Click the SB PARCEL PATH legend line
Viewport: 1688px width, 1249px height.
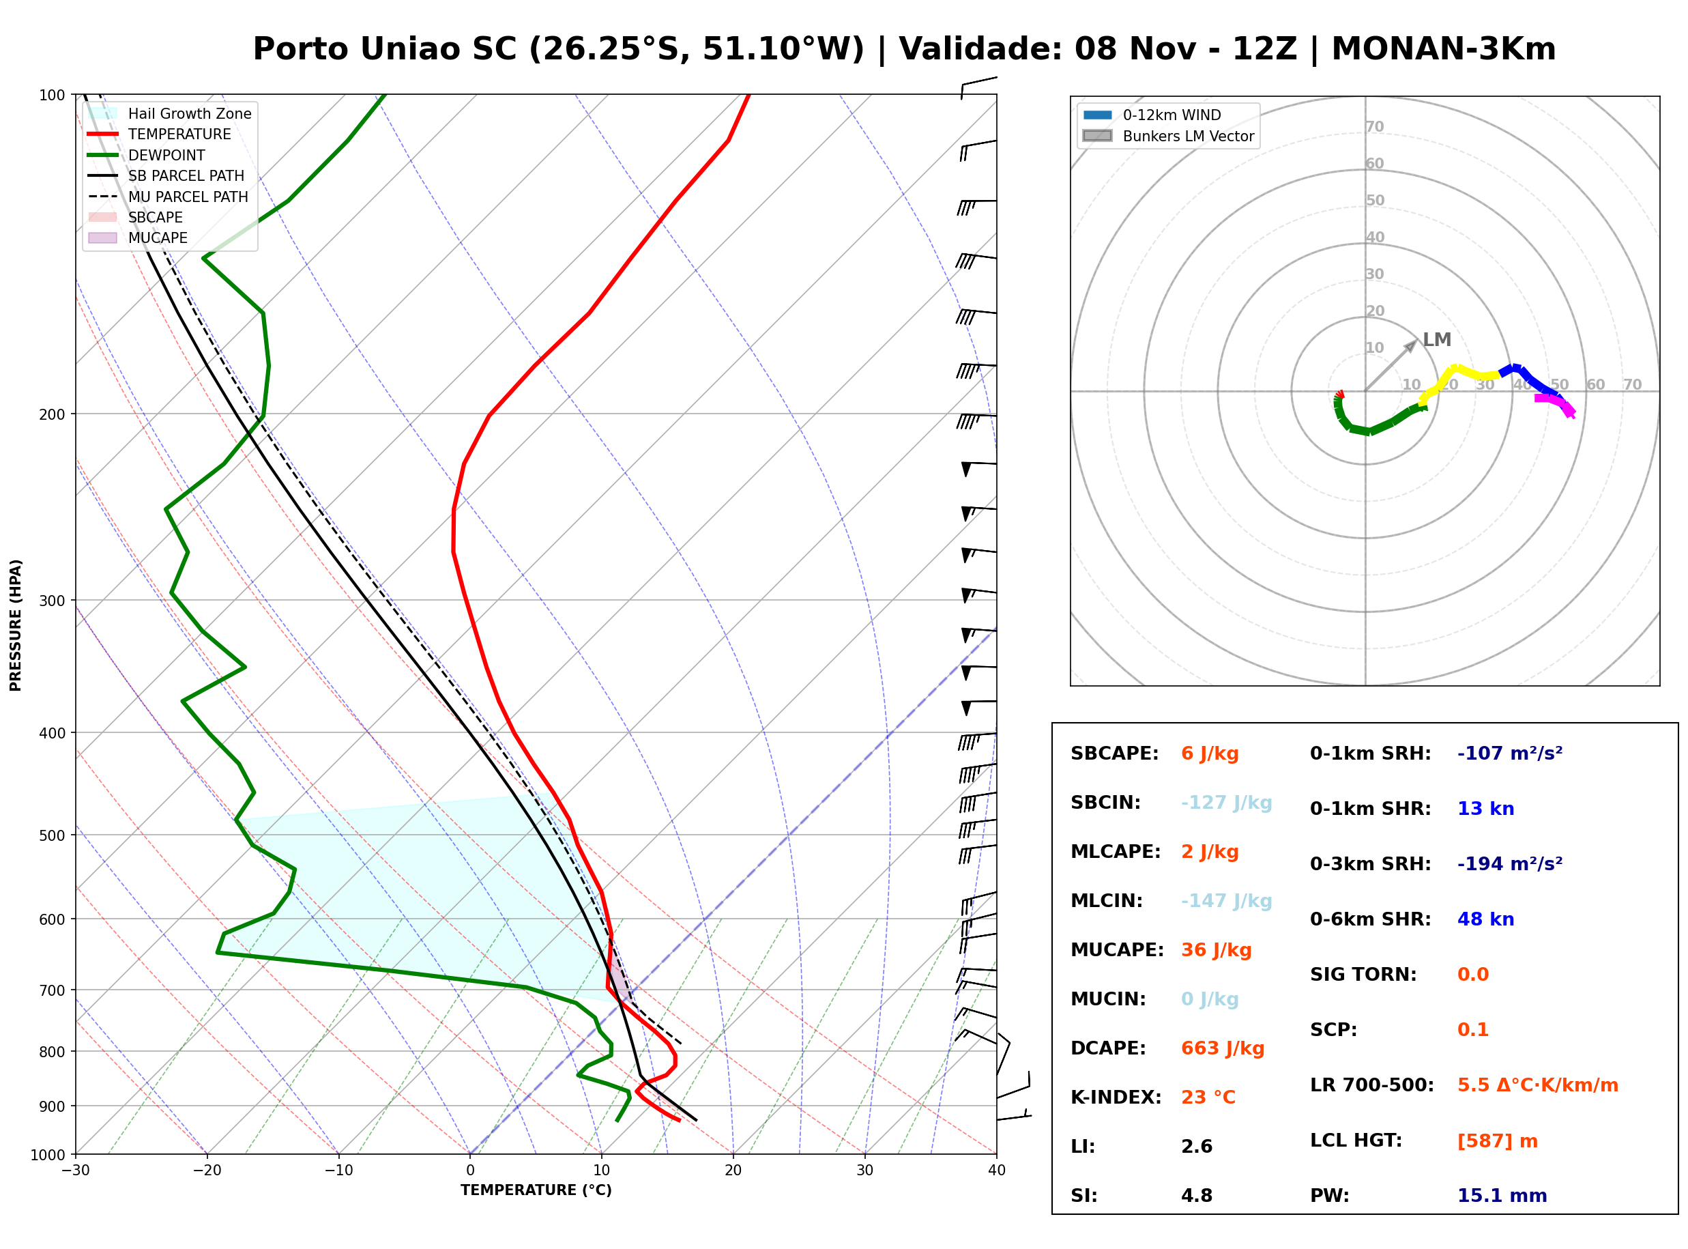[x=103, y=175]
